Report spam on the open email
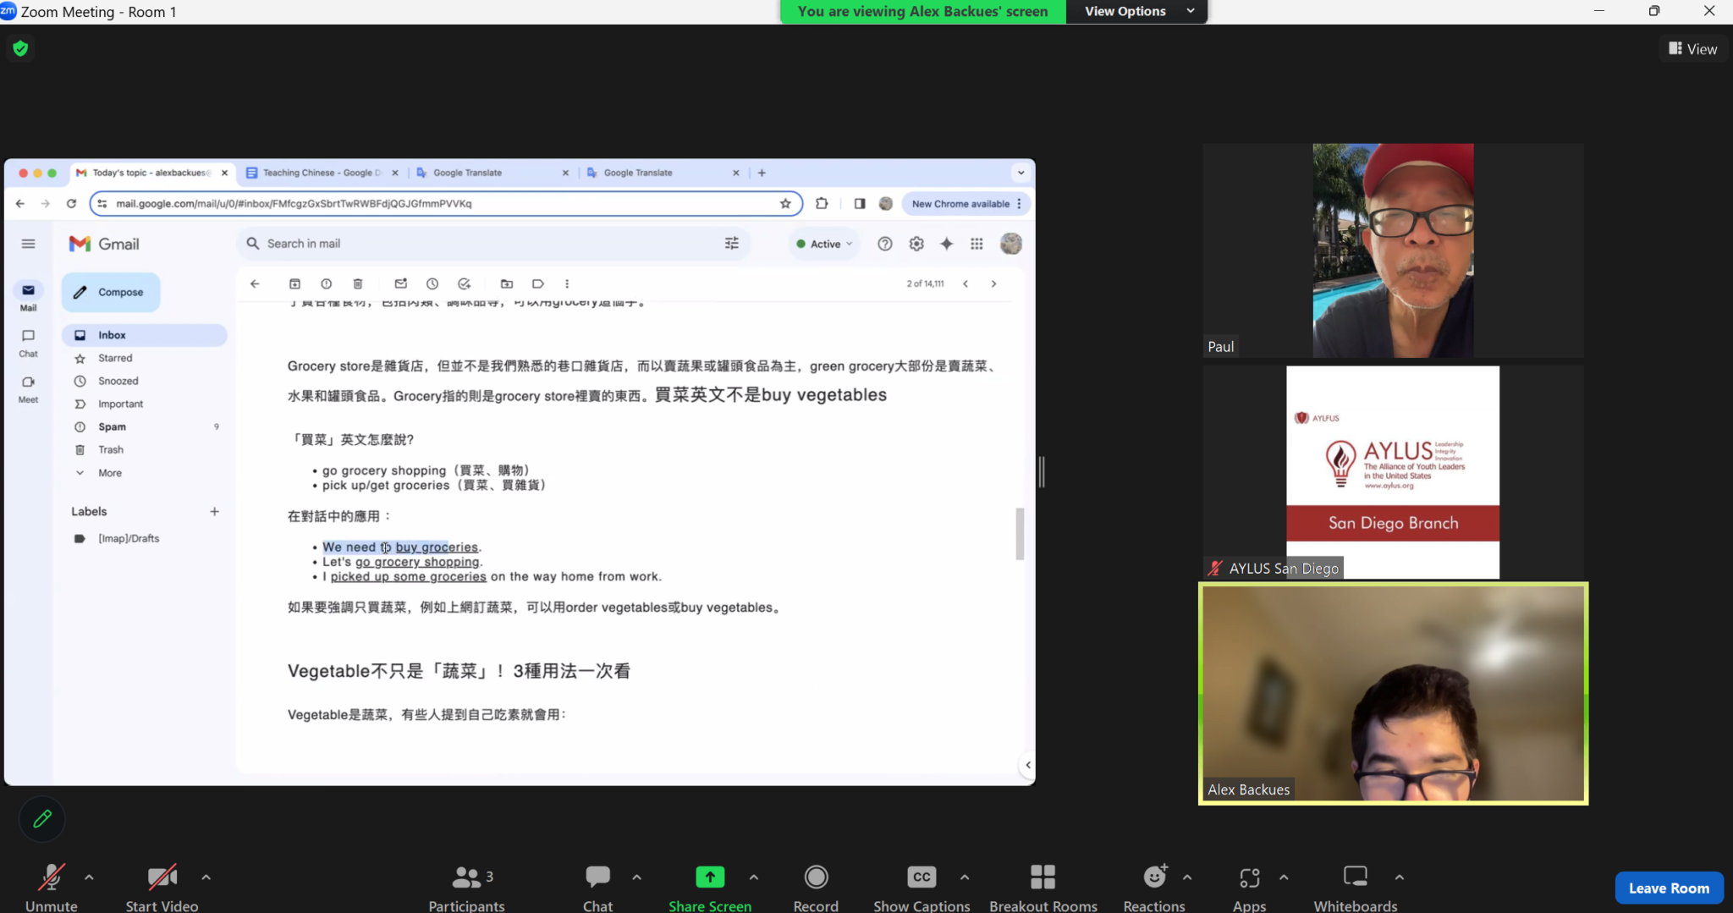The width and height of the screenshot is (1733, 913). [326, 283]
